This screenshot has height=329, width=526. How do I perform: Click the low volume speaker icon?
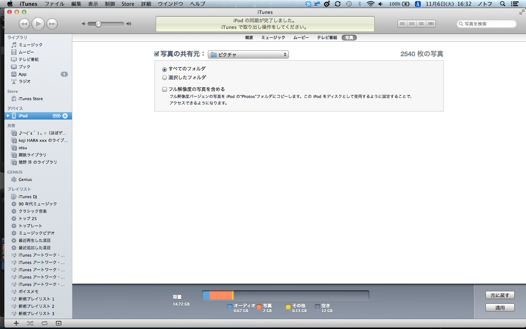point(84,24)
